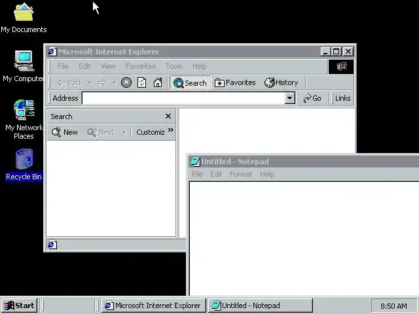Click Next in the Search panel
This screenshot has height=314, width=419.
coord(101,132)
